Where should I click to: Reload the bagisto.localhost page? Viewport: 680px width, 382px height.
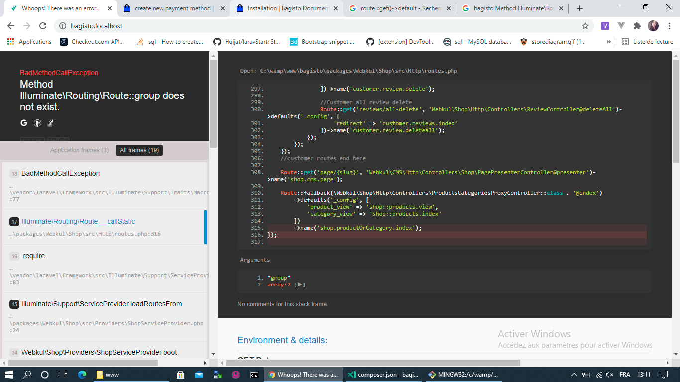pos(43,26)
